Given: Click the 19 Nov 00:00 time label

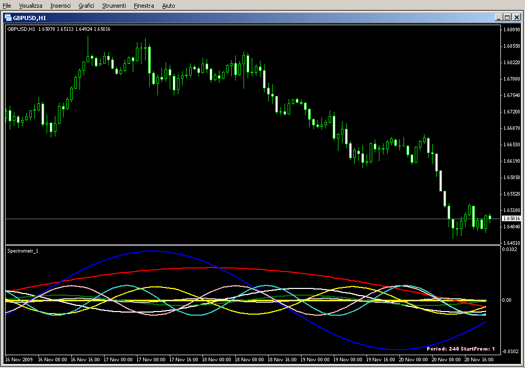Looking at the screenshot, I should pos(315,359).
